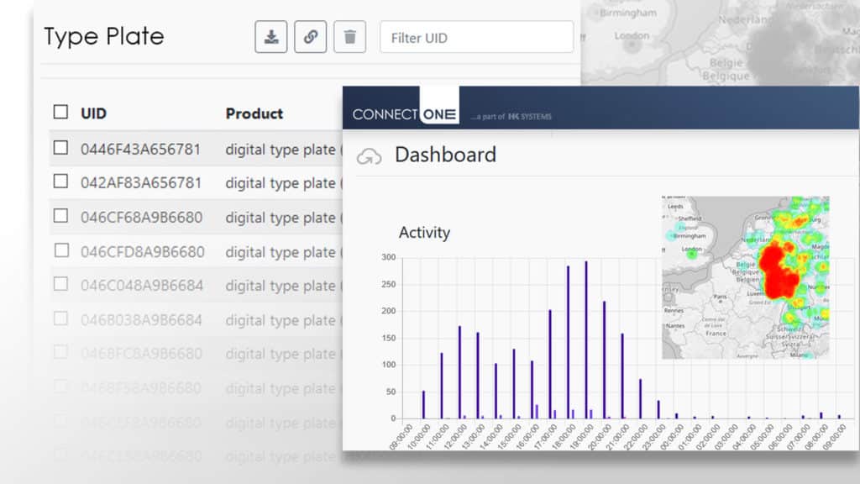This screenshot has height=484, width=860.
Task: Click the link icon in the toolbar
Action: pos(311,36)
